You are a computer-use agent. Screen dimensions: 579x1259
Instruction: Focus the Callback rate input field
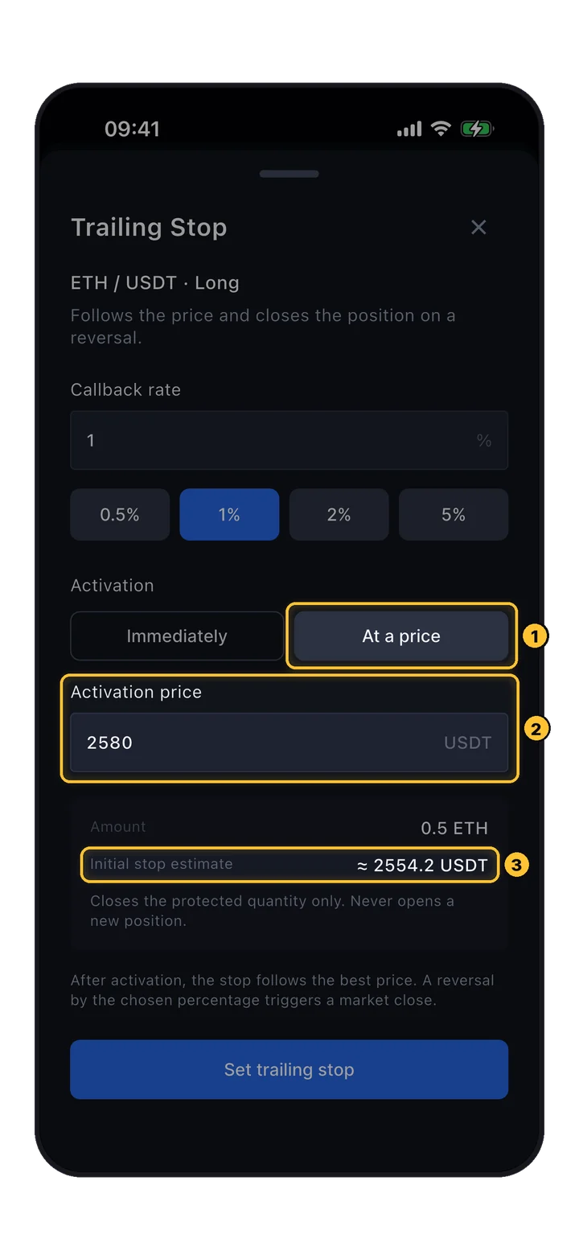click(289, 440)
